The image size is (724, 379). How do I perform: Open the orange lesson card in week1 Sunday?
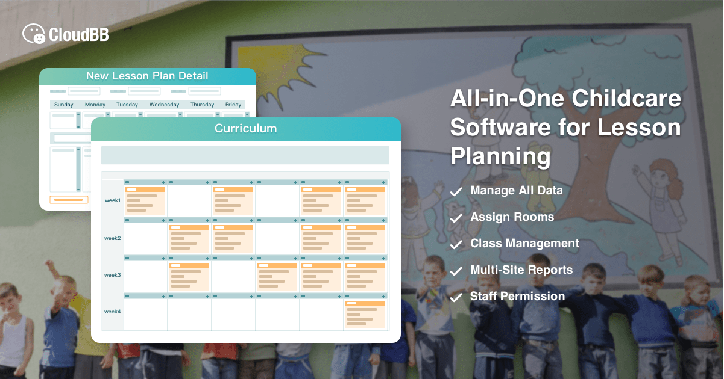pos(146,200)
